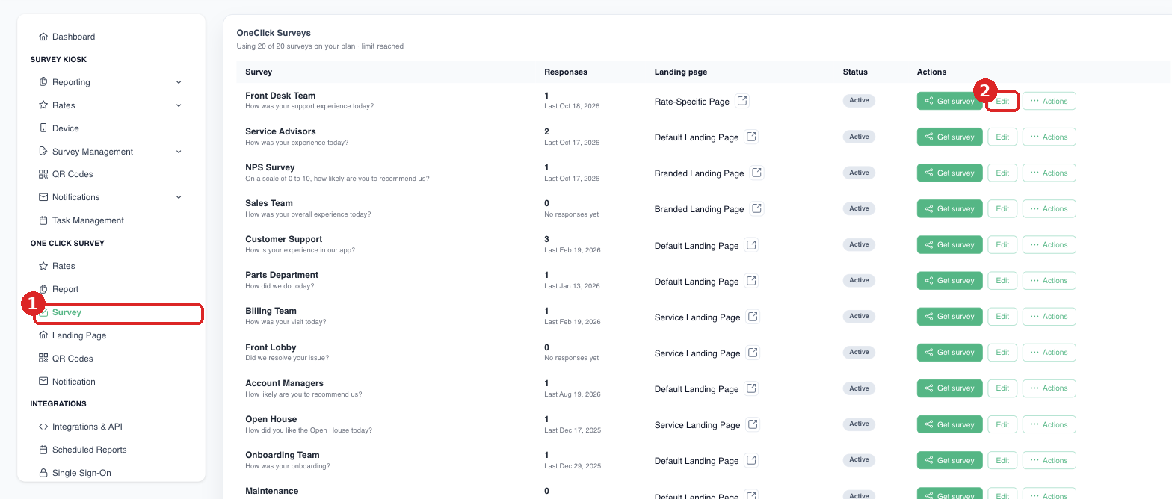Open the Device sidebar item
Viewport: 1172px width, 499px height.
pos(65,128)
